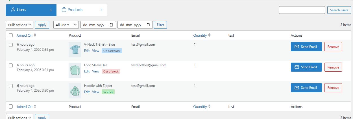Select the Users tab
The height and width of the screenshot is (119, 353).
[x=31, y=10]
